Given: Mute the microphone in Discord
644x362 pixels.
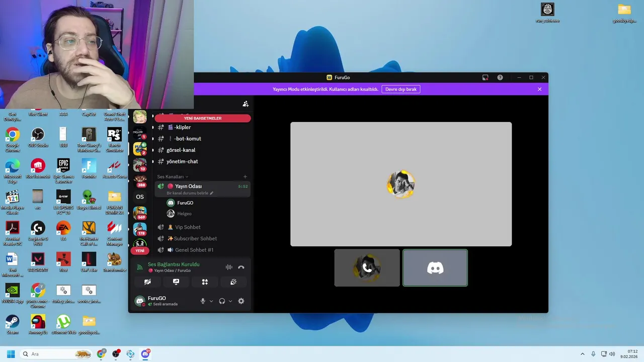Looking at the screenshot, I should 203,301.
